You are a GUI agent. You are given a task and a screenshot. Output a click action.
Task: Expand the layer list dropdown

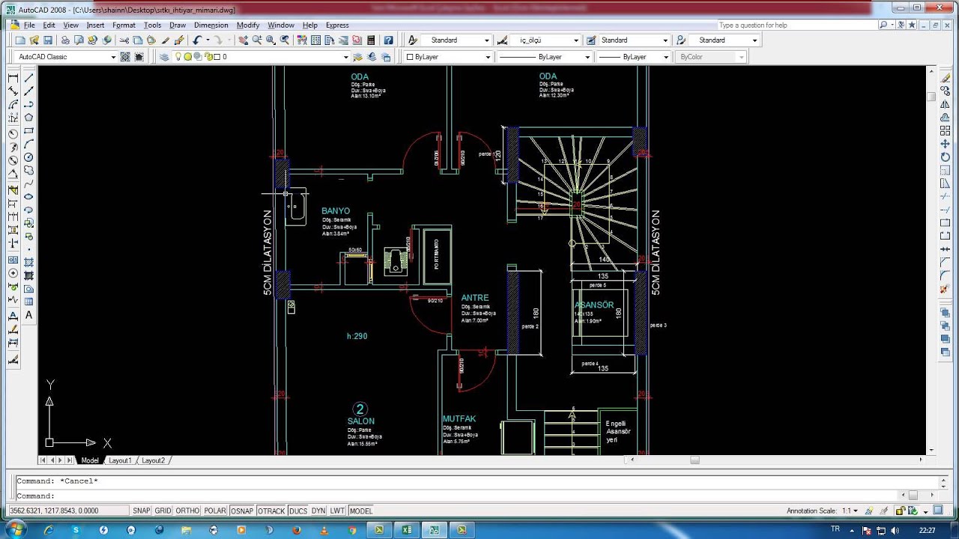[345, 57]
